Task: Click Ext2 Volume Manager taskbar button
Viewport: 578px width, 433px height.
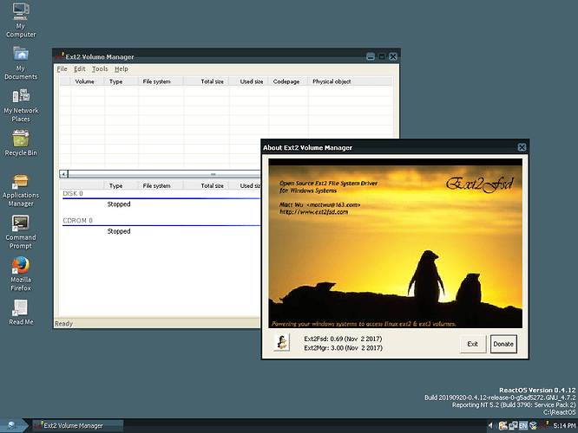Action: click(78, 426)
